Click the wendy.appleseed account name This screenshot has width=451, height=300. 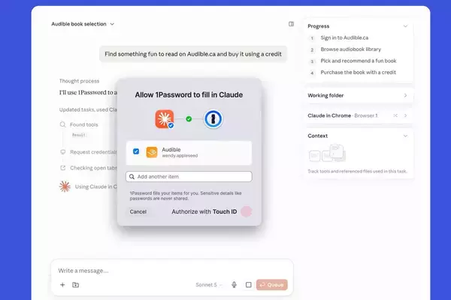[x=180, y=156]
